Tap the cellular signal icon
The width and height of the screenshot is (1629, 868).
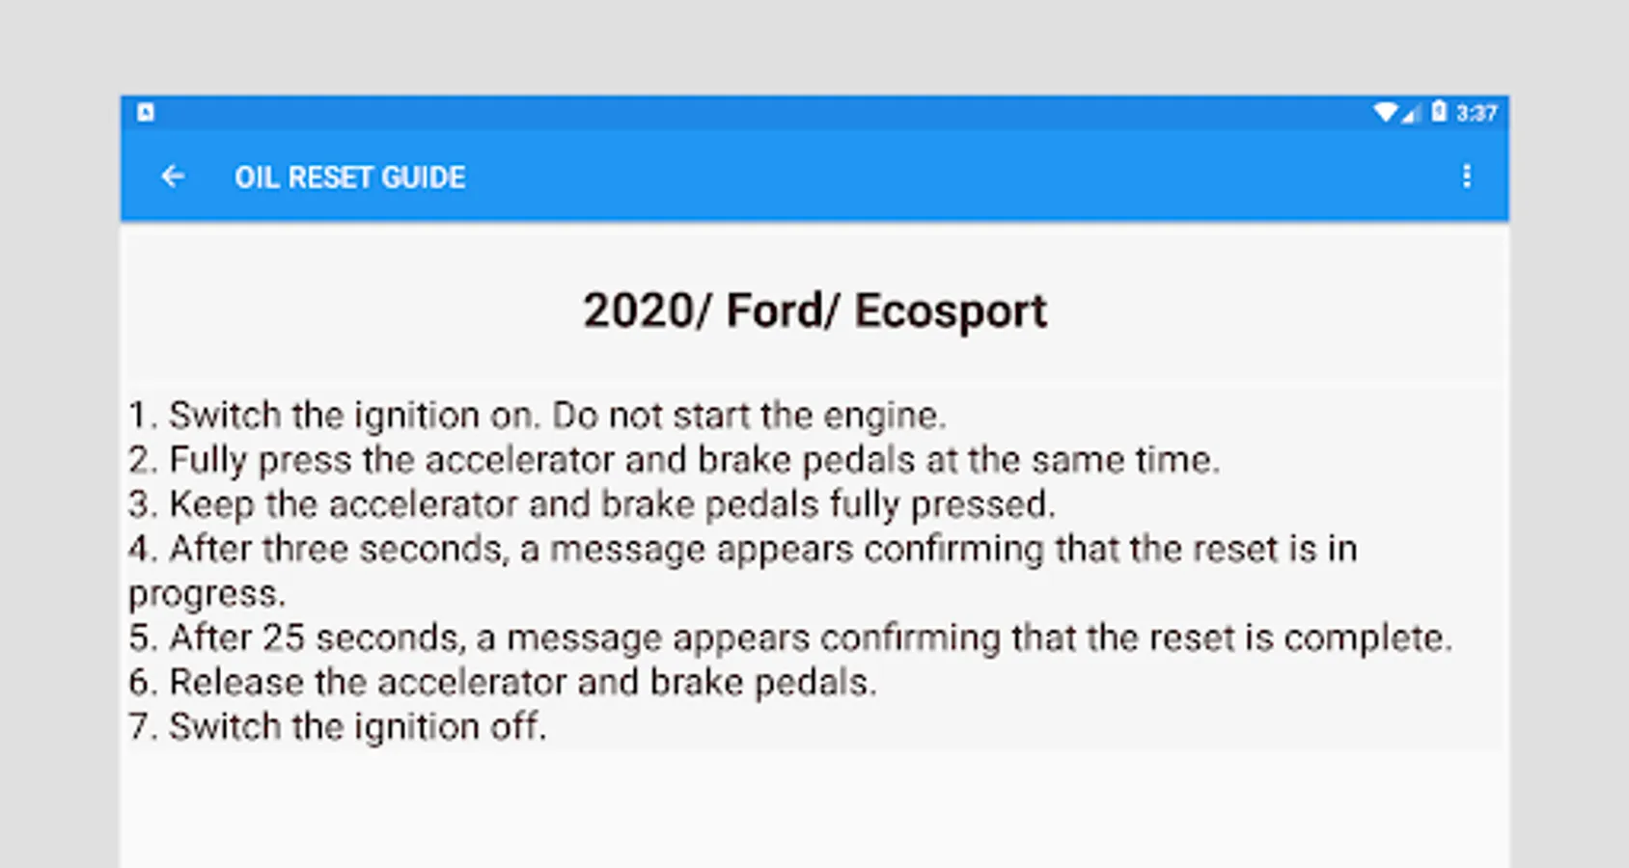click(x=1411, y=114)
